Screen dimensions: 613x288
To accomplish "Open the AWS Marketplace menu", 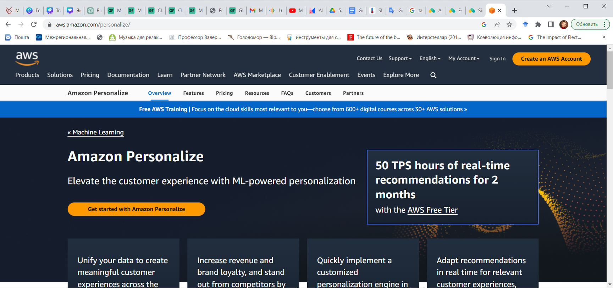I will 257,75.
